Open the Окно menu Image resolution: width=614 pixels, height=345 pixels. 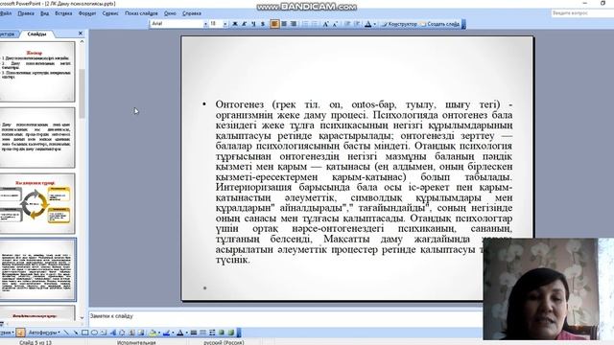point(170,13)
